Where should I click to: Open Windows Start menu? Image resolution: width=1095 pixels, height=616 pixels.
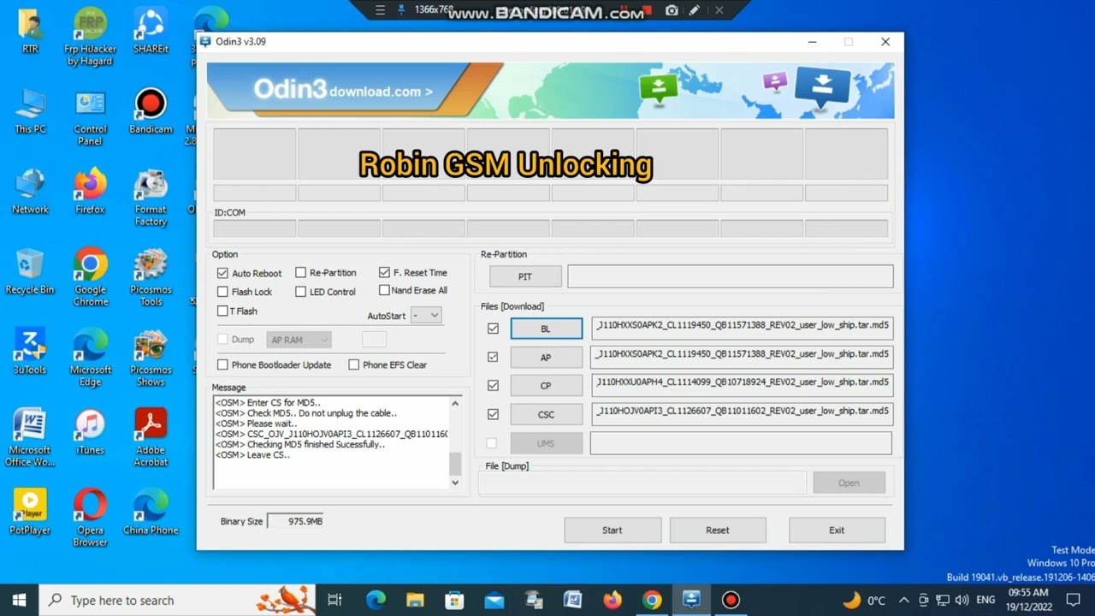[19, 600]
